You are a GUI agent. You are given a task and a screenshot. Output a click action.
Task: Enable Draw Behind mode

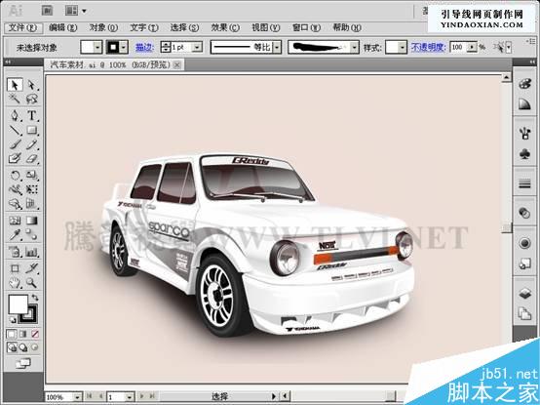click(x=23, y=347)
